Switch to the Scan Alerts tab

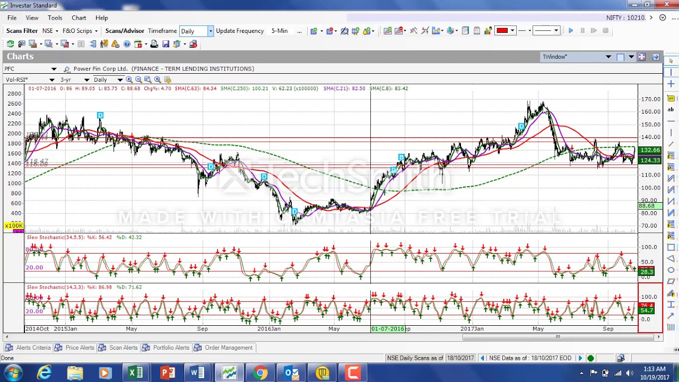(118, 348)
